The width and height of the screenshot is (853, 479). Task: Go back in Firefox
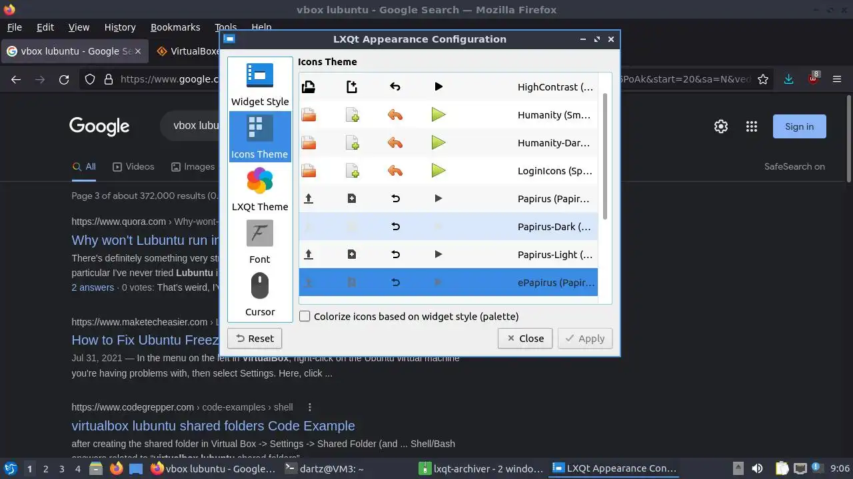click(16, 80)
